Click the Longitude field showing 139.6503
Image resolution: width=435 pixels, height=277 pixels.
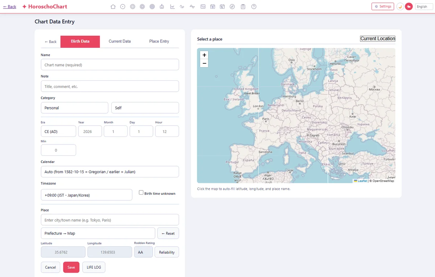pos(110,252)
